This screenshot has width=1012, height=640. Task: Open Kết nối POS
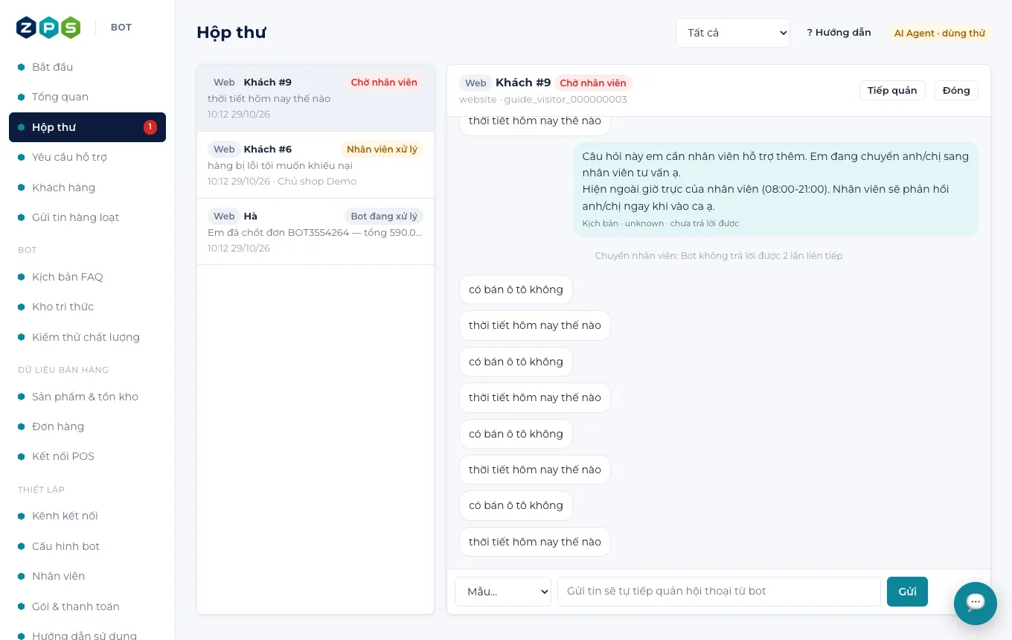tap(87, 456)
